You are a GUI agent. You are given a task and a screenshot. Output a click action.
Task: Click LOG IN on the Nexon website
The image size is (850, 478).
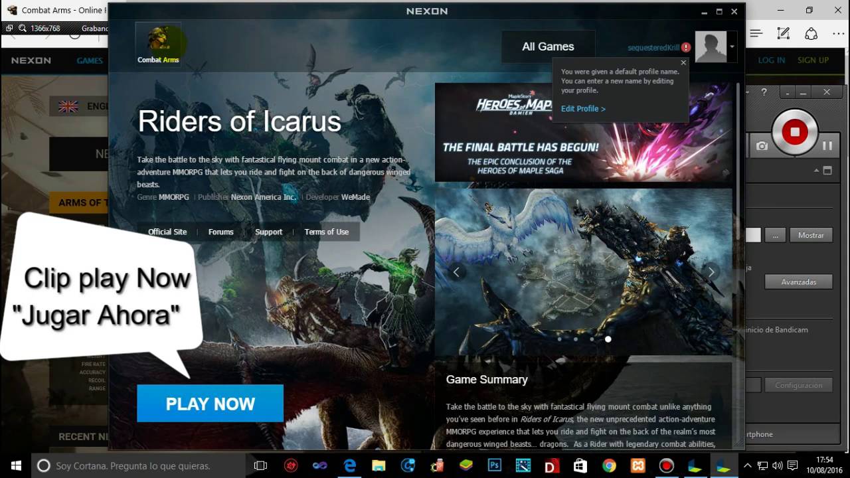[x=772, y=60]
